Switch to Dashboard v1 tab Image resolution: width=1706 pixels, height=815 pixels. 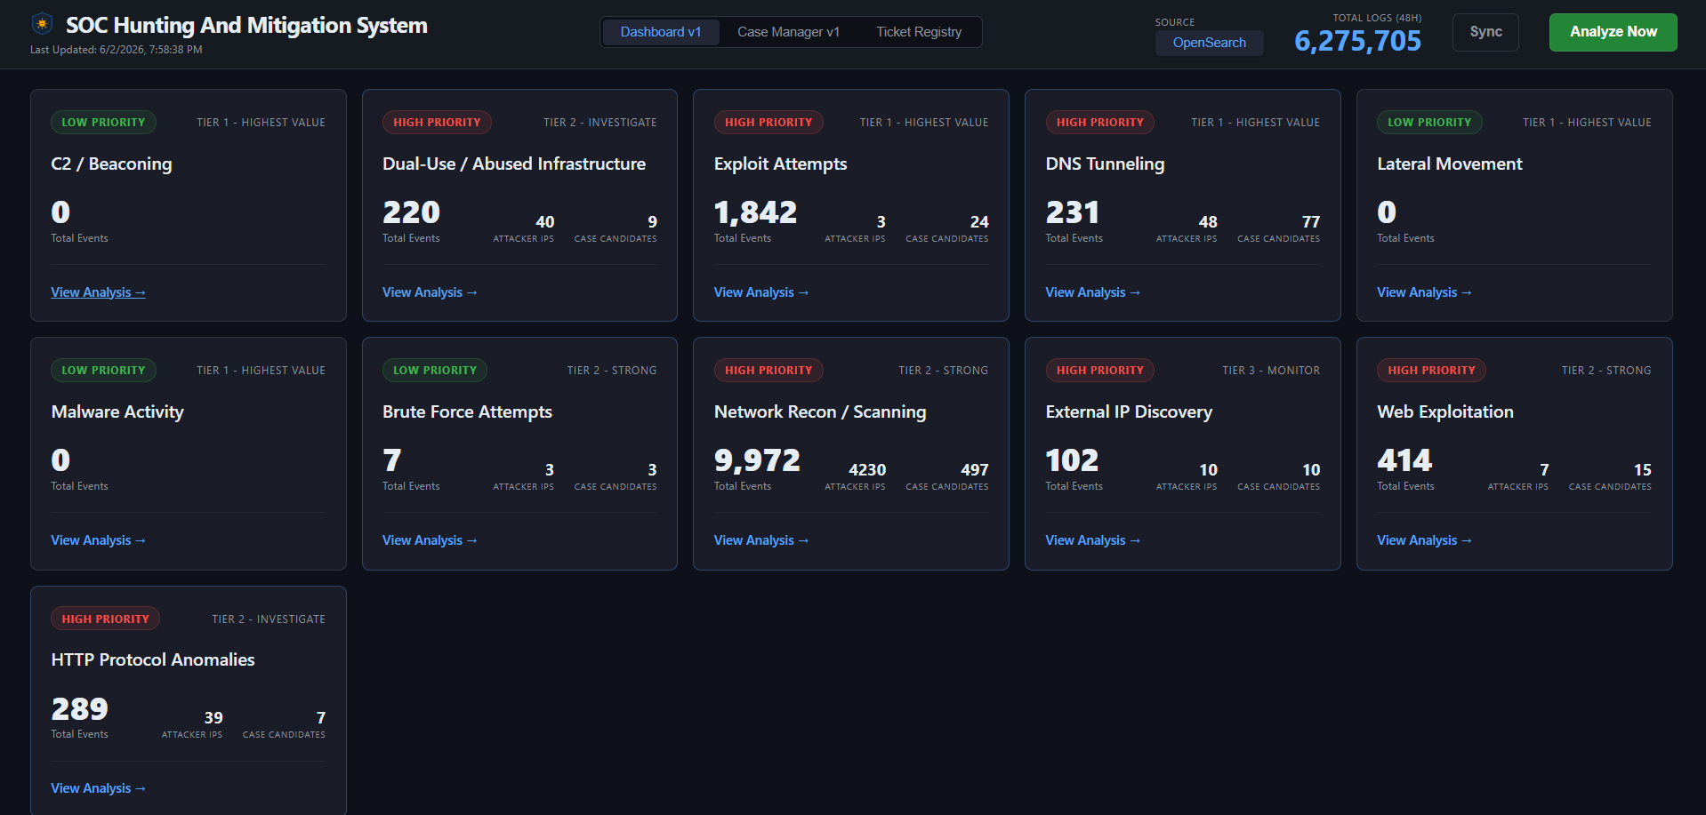click(x=661, y=32)
